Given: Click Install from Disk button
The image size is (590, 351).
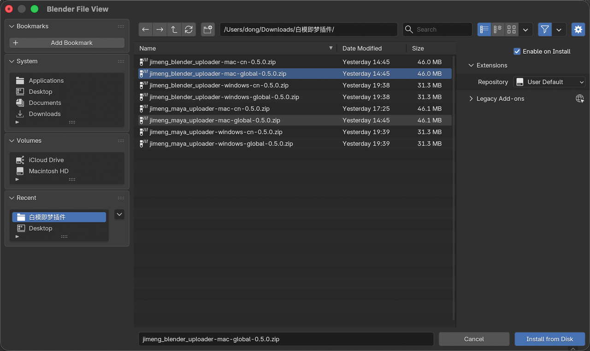Looking at the screenshot, I should coord(550,339).
